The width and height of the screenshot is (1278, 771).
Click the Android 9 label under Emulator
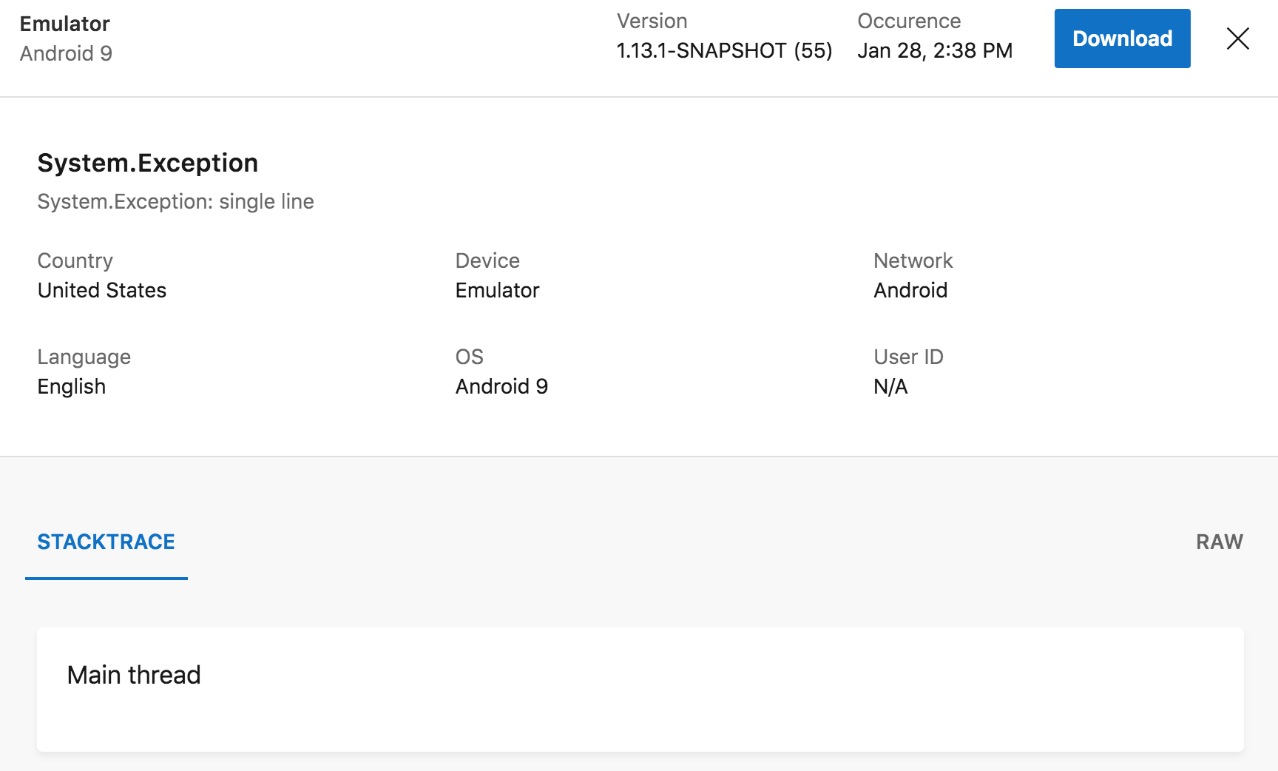[x=67, y=53]
